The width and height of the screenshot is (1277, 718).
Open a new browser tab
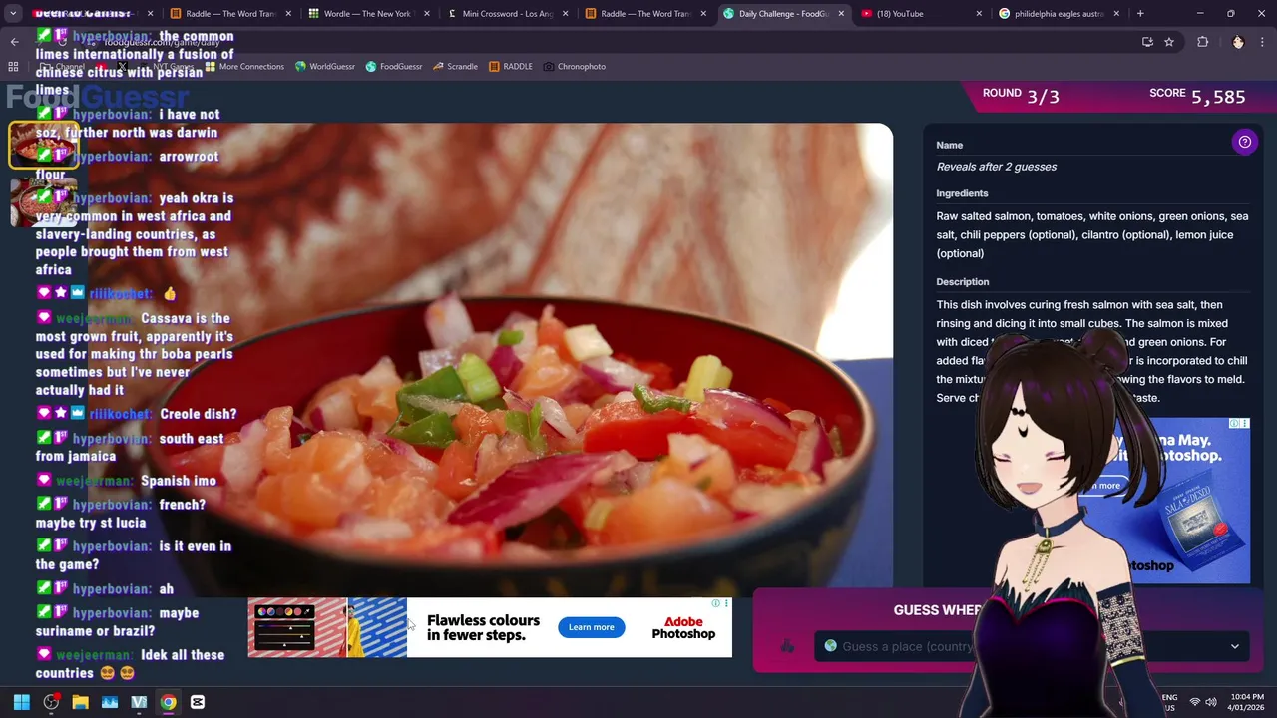(1140, 14)
